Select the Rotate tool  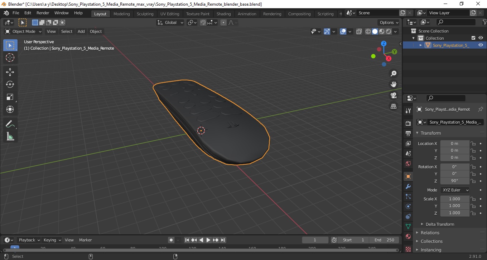point(10,84)
